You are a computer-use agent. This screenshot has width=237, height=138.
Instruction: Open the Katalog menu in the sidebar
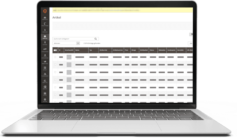click(45, 37)
